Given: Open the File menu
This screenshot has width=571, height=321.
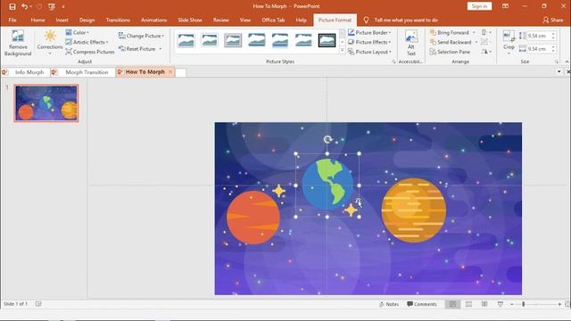Looking at the screenshot, I should 12,20.
